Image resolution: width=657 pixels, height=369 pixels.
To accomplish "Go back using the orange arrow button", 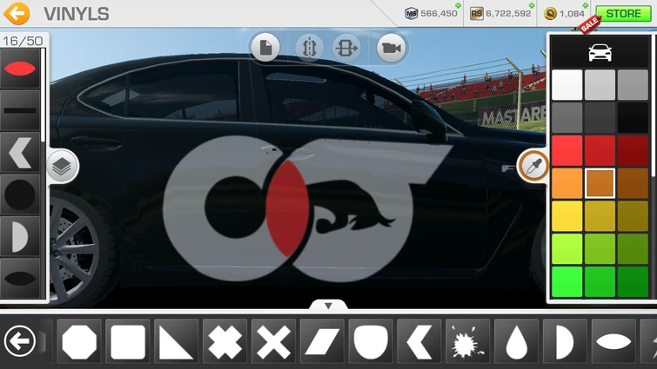I will coord(17,13).
